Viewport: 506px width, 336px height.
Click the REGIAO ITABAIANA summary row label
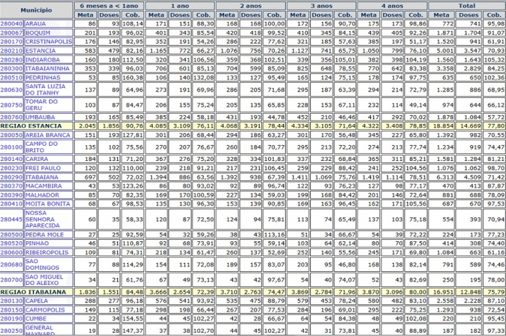(x=33, y=292)
